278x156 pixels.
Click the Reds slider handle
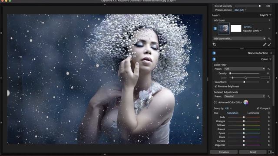[244, 117]
